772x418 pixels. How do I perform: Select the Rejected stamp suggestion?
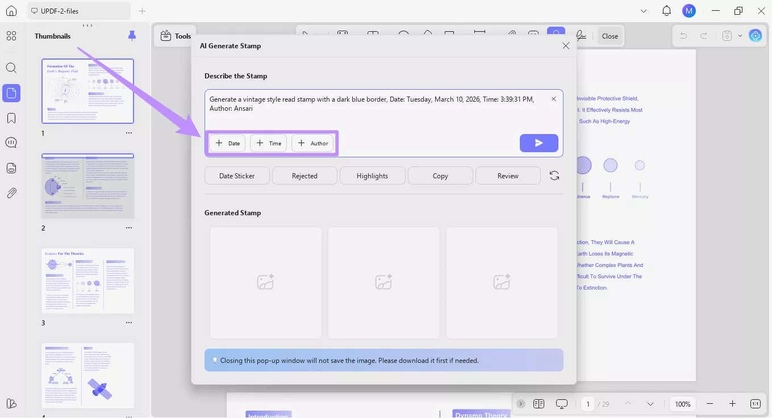[304, 175]
